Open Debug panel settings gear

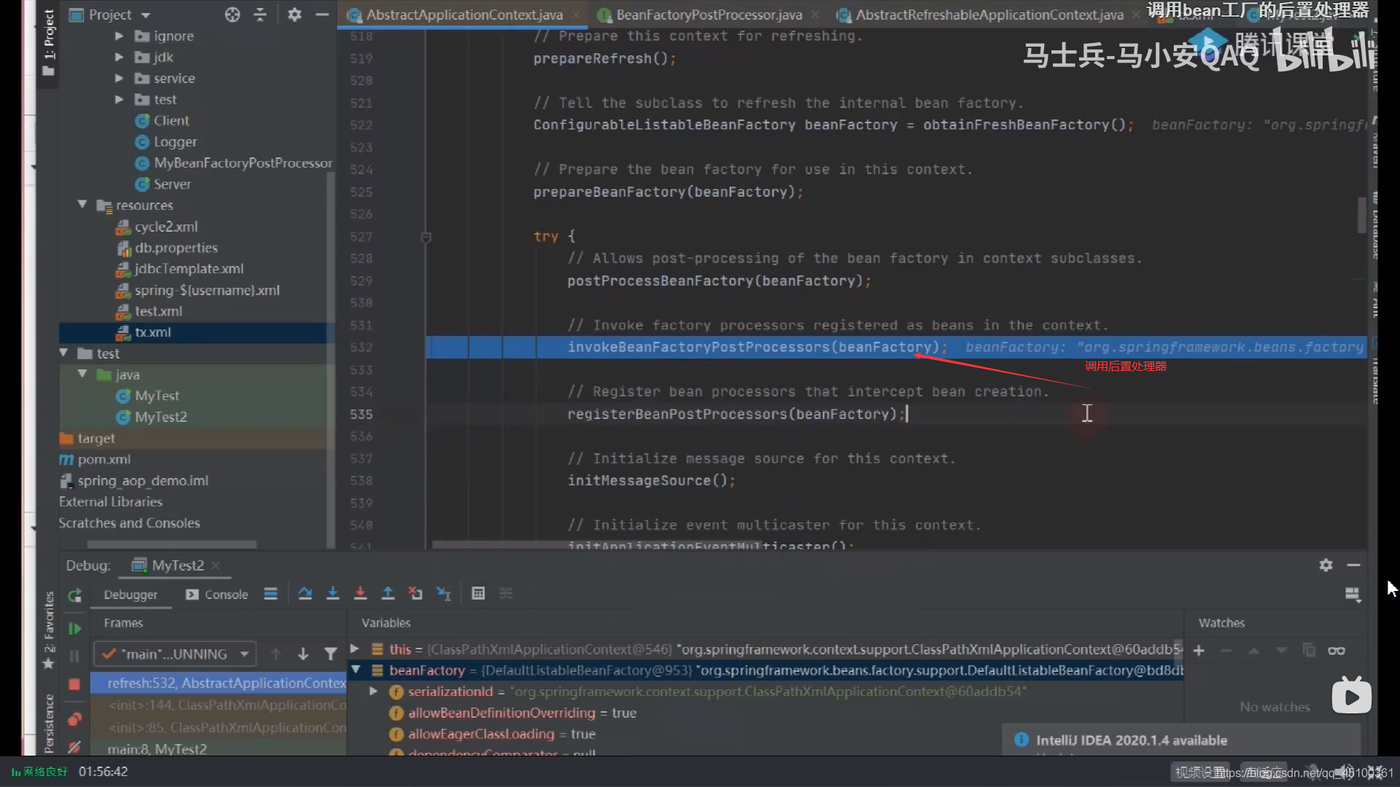[1326, 565]
